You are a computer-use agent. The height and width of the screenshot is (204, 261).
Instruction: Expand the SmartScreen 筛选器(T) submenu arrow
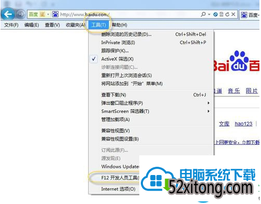pos(209,111)
